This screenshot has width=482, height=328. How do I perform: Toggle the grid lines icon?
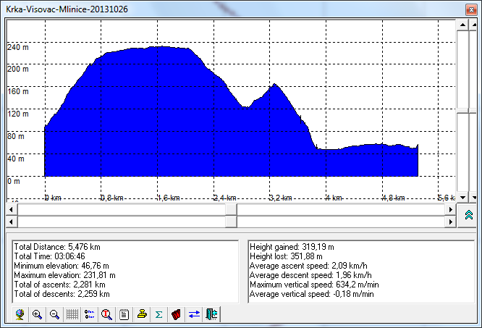(72, 314)
